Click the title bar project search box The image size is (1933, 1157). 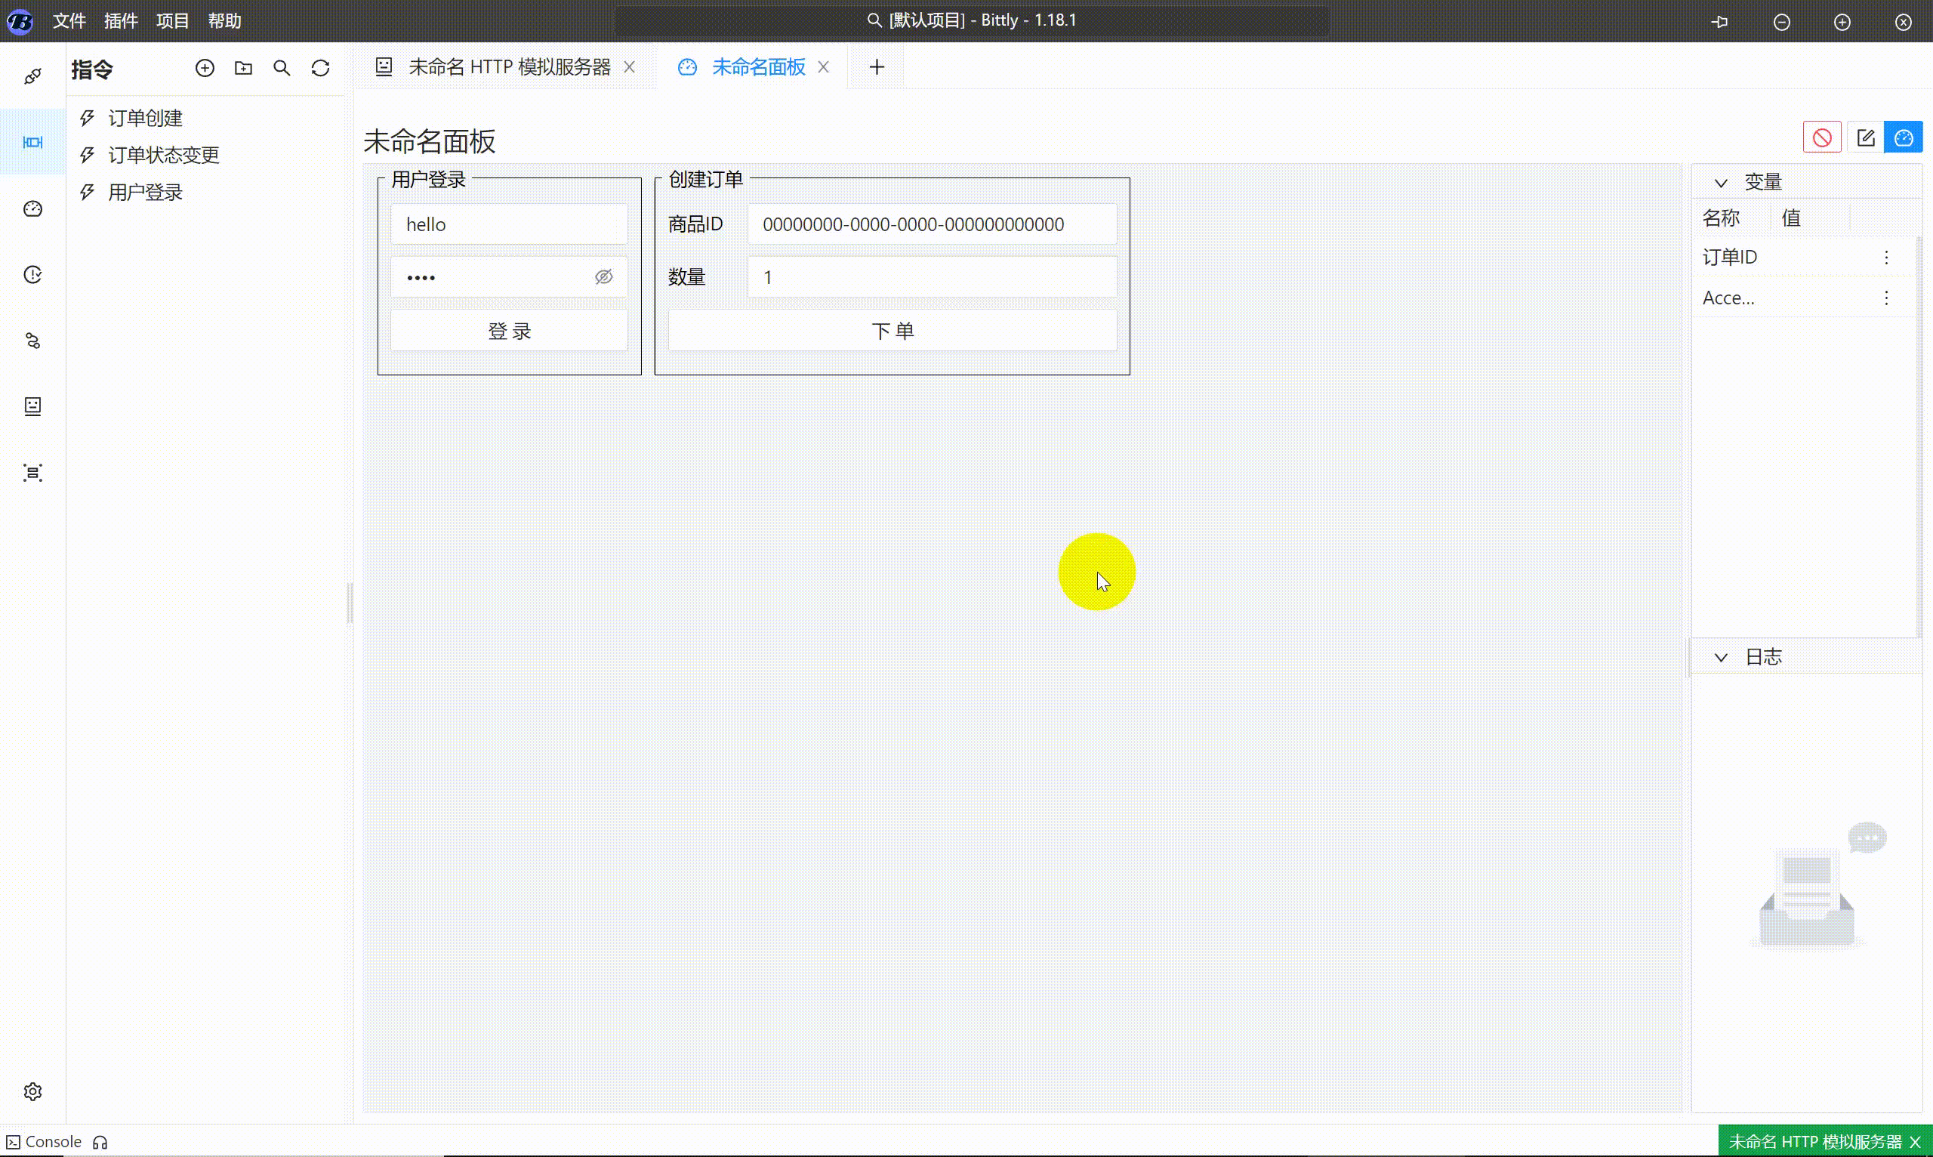tap(971, 21)
